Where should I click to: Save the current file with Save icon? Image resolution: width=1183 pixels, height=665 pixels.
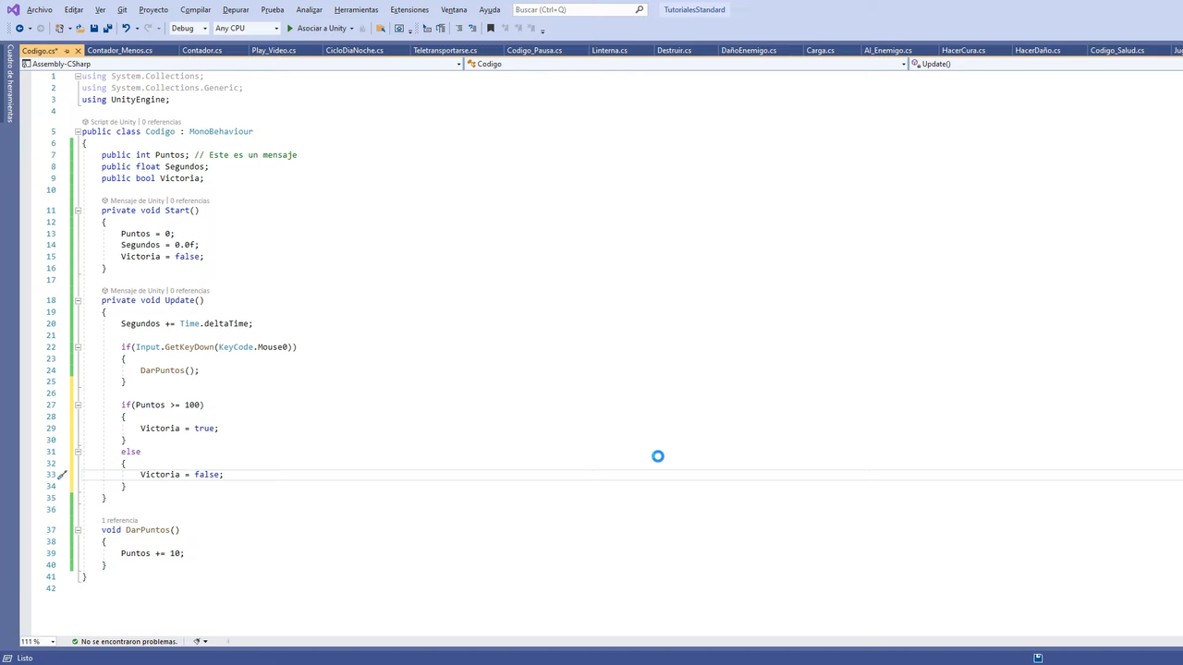pos(93,28)
